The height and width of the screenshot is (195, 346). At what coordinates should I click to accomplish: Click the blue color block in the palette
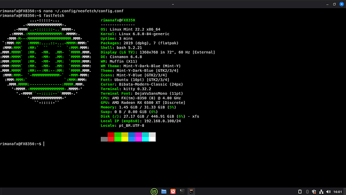pos(132,137)
